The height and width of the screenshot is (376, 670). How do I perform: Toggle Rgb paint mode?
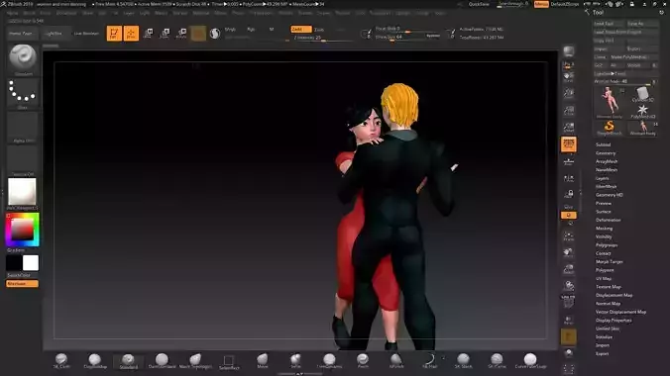coord(251,29)
